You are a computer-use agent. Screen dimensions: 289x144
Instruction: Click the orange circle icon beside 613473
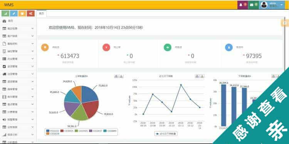click(x=45, y=47)
